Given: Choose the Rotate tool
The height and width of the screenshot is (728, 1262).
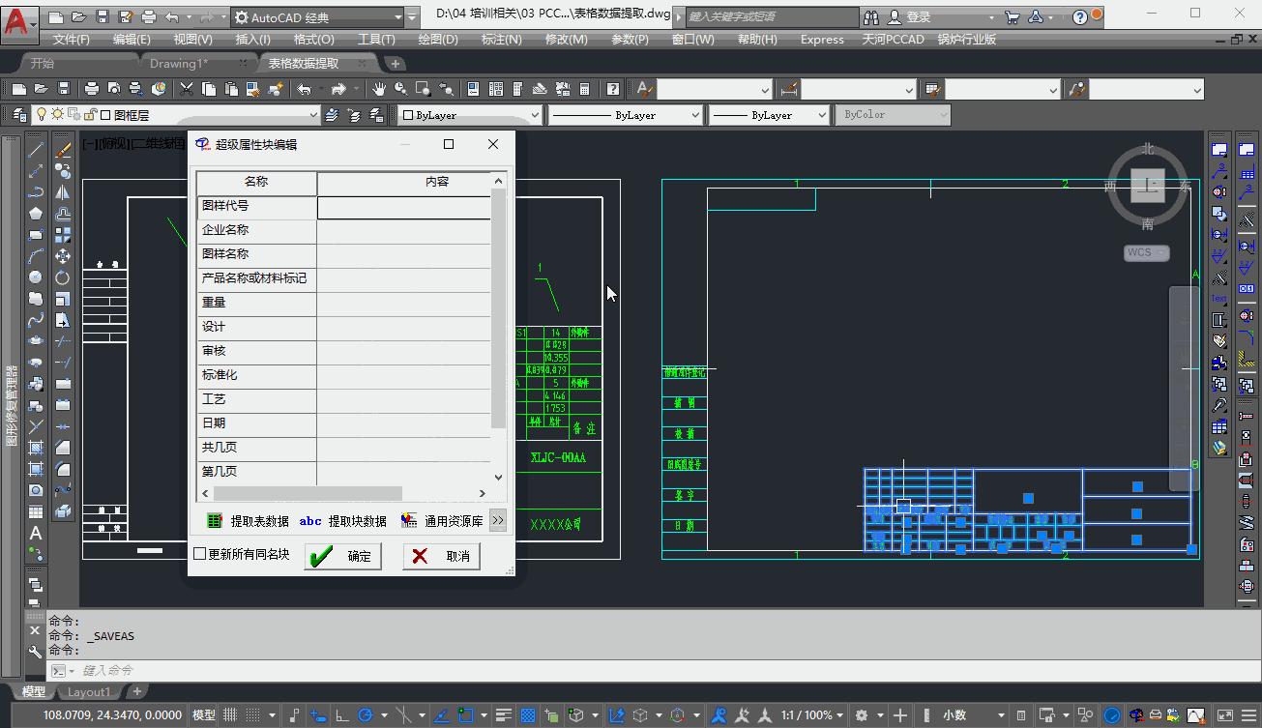Looking at the screenshot, I should [x=63, y=277].
